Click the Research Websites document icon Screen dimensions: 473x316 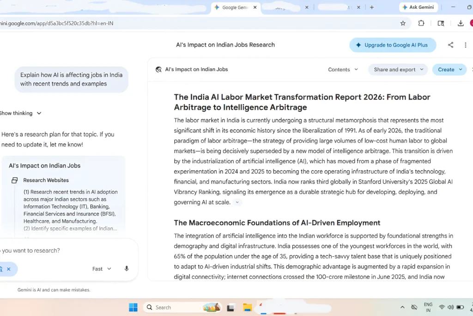click(14, 180)
